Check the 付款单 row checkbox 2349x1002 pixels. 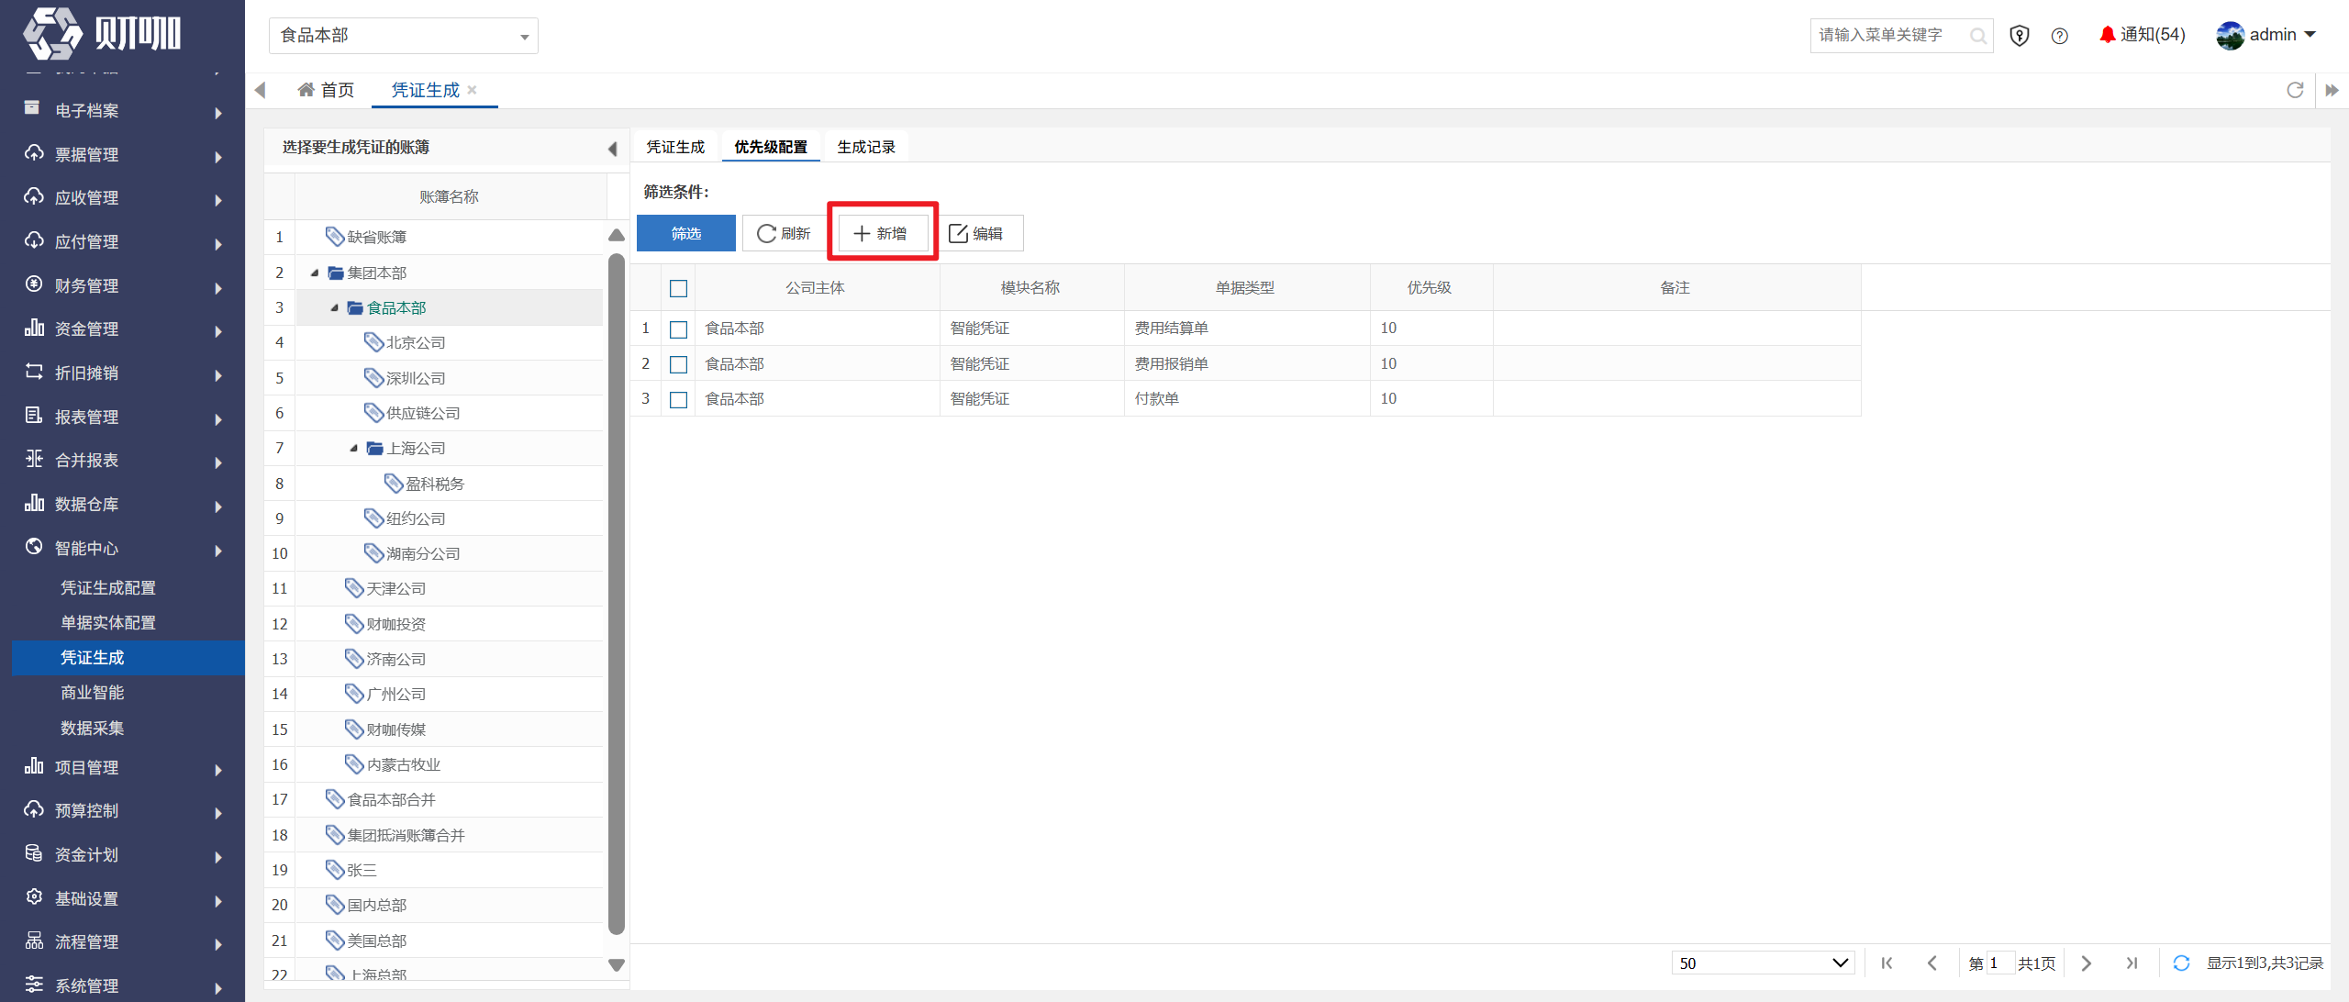click(x=678, y=400)
